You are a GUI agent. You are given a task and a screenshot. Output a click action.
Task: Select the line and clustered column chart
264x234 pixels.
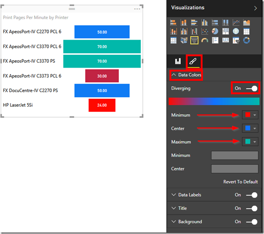(184, 31)
